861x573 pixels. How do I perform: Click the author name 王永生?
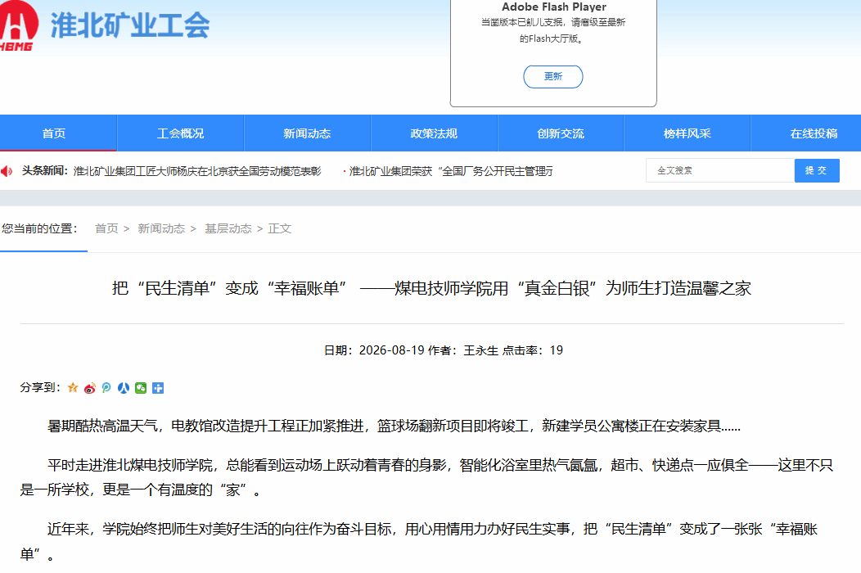(481, 350)
